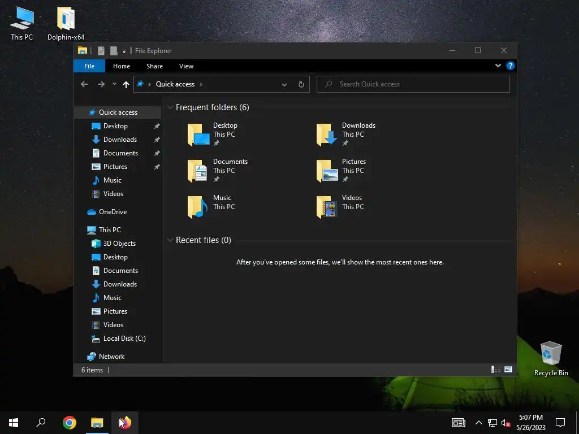Switch to Details view in status bar
This screenshot has width=579, height=434.
tap(495, 370)
